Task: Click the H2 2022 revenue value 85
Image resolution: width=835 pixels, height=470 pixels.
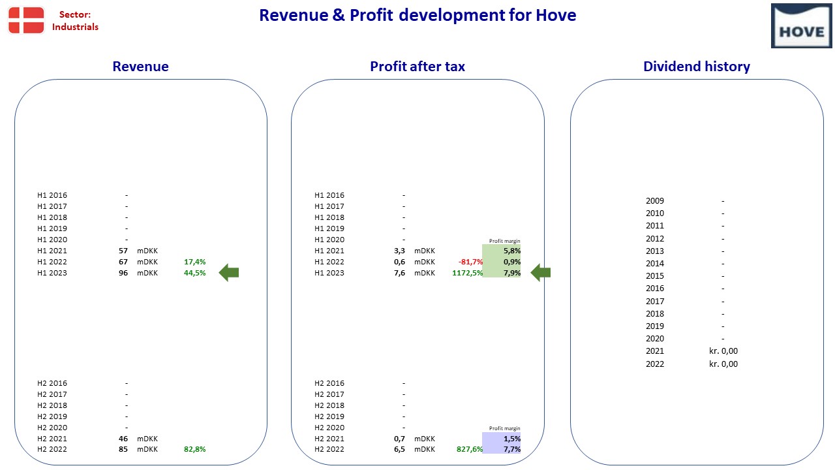Action: (x=123, y=449)
